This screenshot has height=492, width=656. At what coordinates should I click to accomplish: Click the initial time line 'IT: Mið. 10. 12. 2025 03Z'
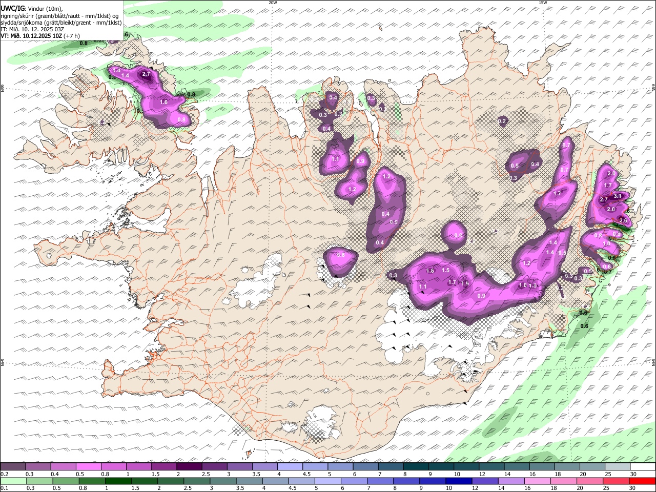tap(32, 29)
